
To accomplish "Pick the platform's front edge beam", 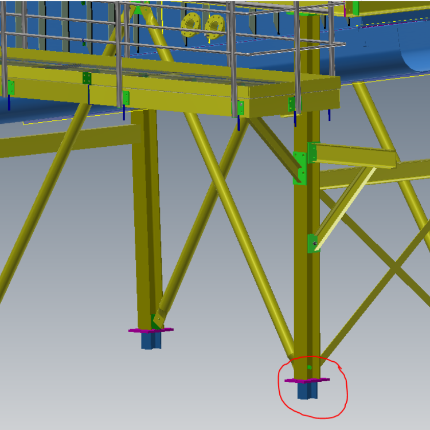I will [x=172, y=101].
